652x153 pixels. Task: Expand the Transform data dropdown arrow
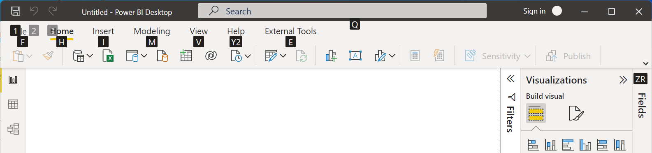pos(283,56)
